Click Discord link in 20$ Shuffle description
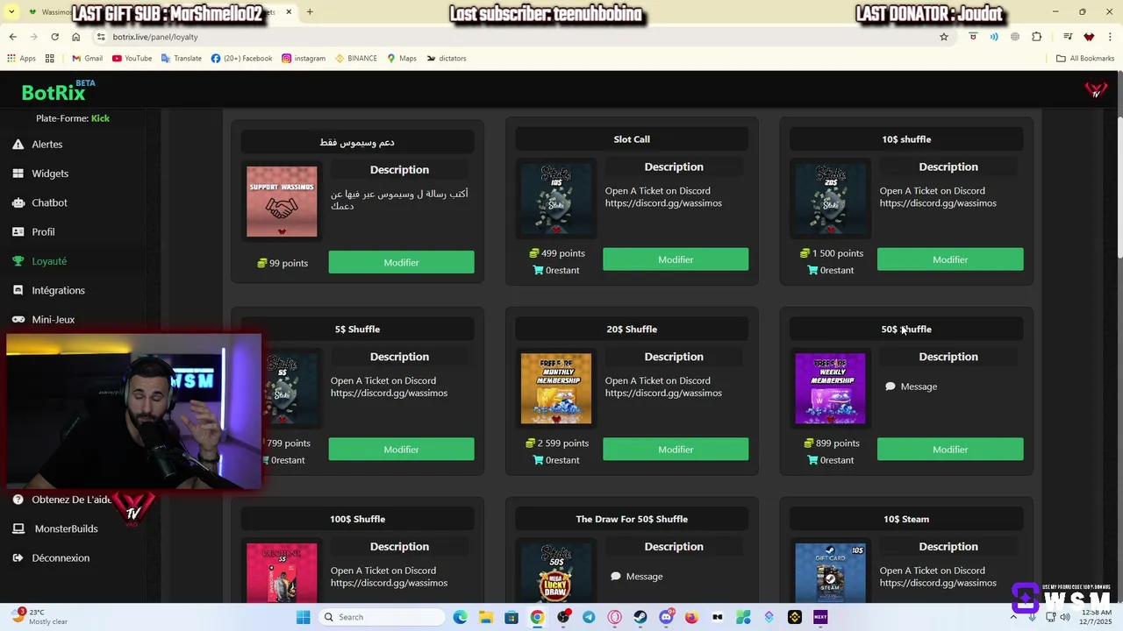This screenshot has width=1123, height=631. [663, 393]
